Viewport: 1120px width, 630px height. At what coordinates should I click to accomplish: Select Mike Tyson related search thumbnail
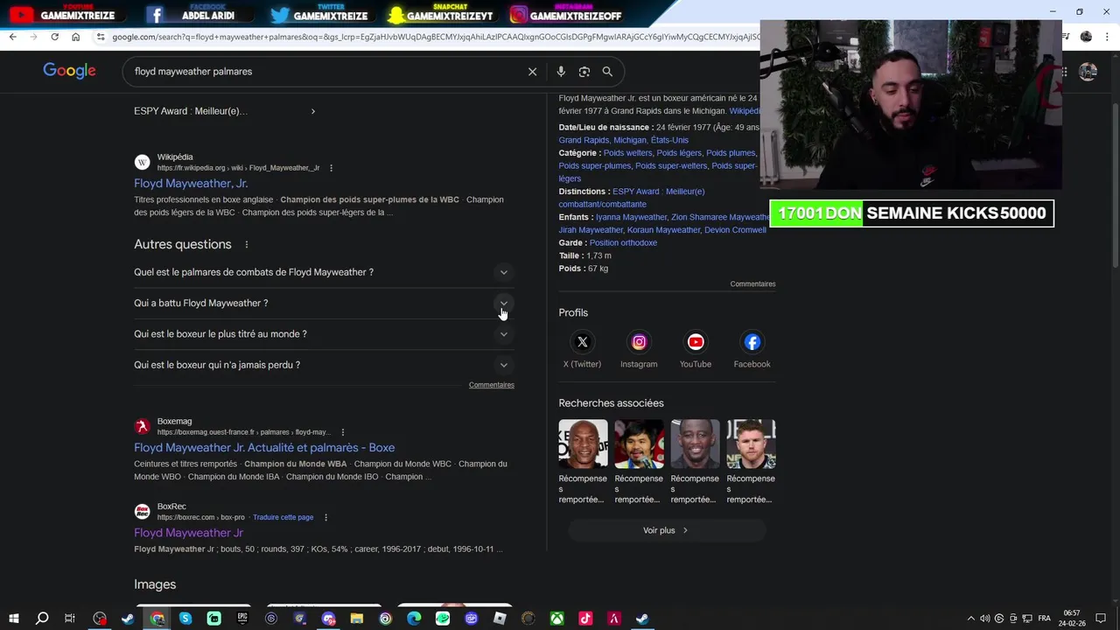pyautogui.click(x=583, y=444)
